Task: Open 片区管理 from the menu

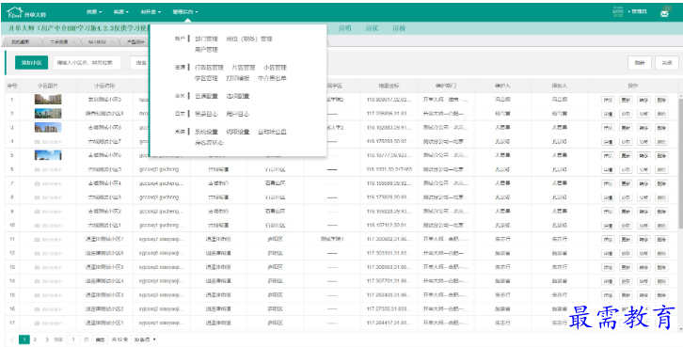Action: (244, 68)
